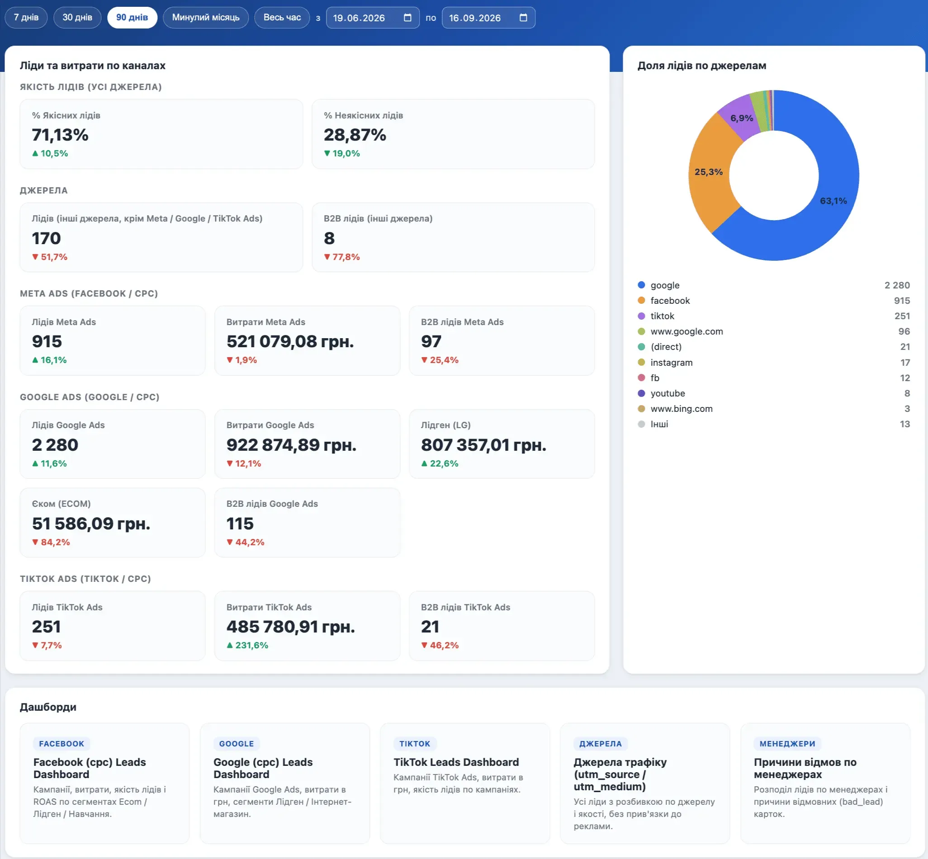This screenshot has height=859, width=928.
Task: Toggle tiktok legend purple dot
Action: [x=641, y=316]
